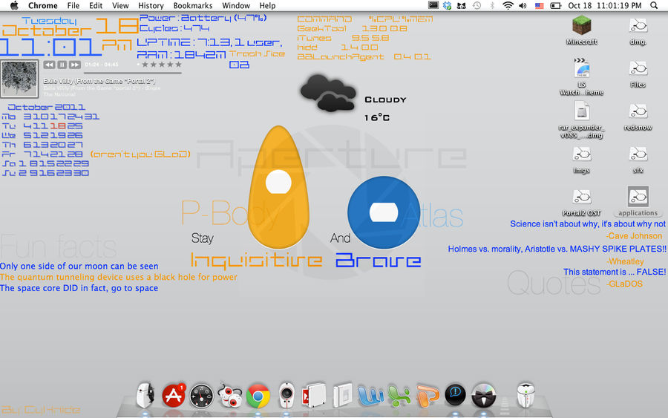Open the Bowtie tuxedo disc dock icon

click(483, 396)
